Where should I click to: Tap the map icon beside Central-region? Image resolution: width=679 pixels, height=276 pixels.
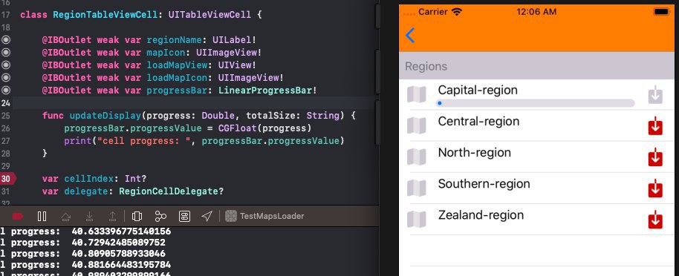pos(417,126)
